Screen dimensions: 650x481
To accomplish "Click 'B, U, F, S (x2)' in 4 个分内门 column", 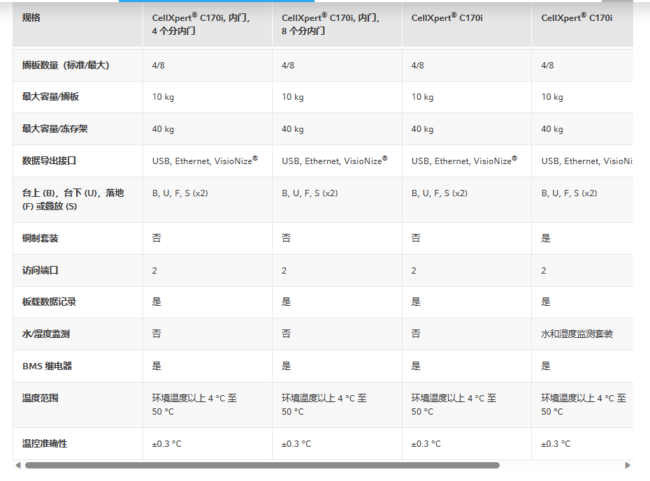I will (x=180, y=193).
